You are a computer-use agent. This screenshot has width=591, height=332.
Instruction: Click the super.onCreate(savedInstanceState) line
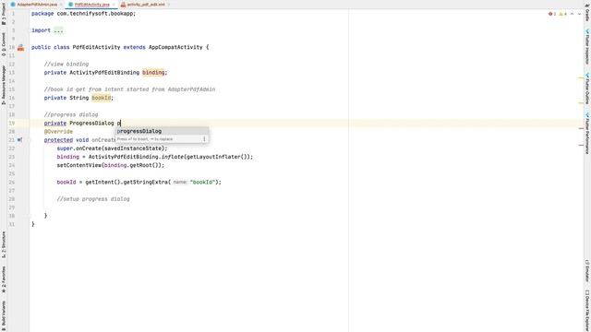(x=112, y=148)
